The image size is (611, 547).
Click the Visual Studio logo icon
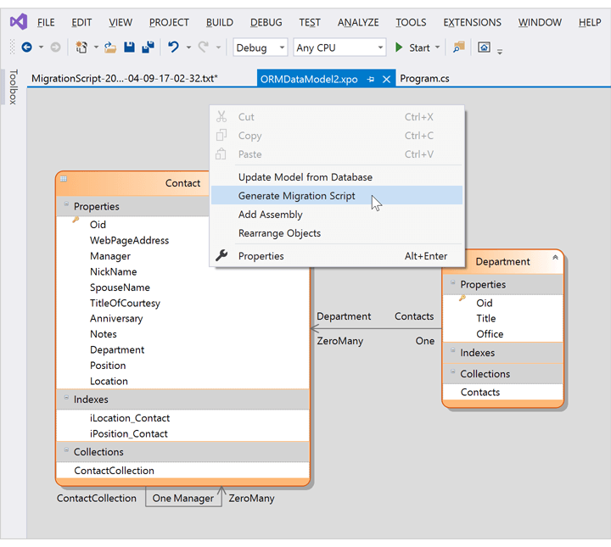(x=18, y=22)
